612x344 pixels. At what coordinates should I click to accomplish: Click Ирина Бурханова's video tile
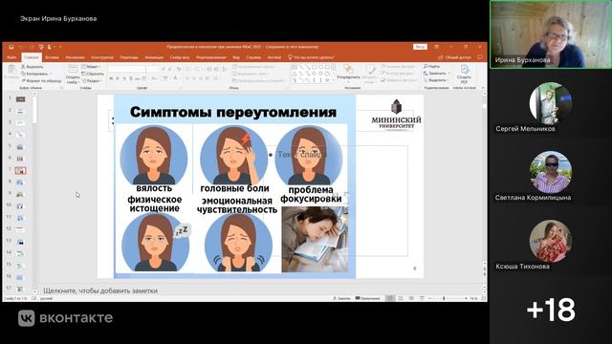(551, 34)
